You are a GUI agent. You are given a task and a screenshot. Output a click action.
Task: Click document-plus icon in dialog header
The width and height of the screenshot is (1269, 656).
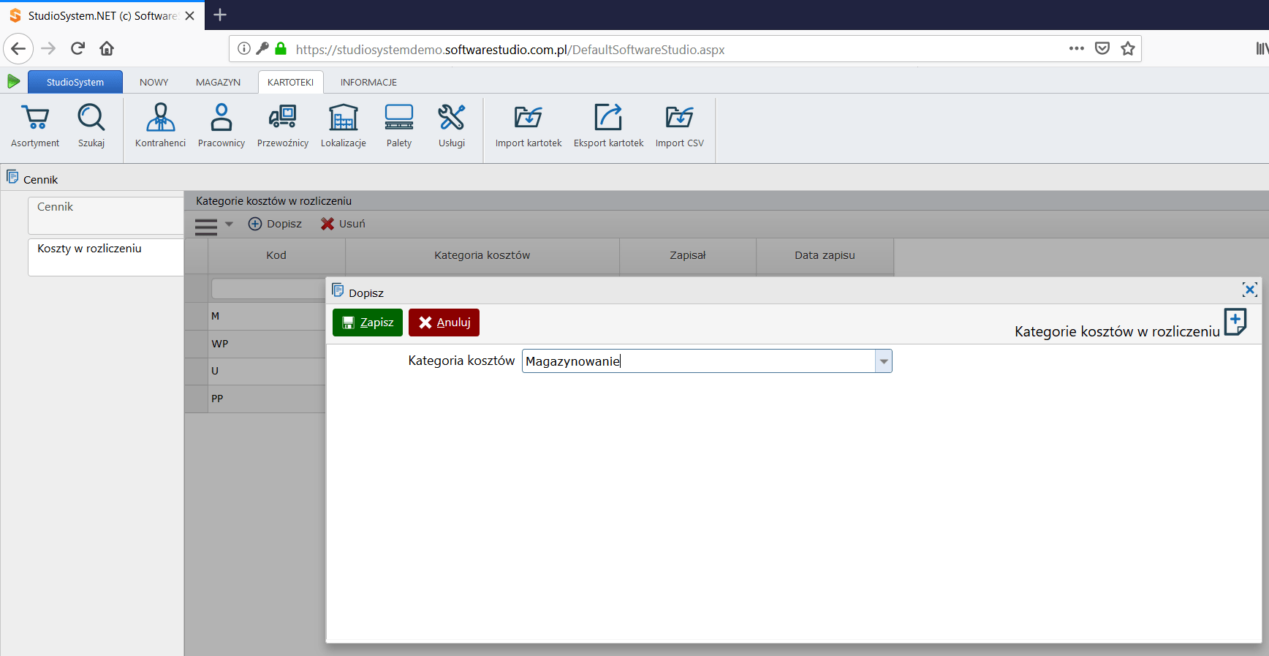[1235, 322]
